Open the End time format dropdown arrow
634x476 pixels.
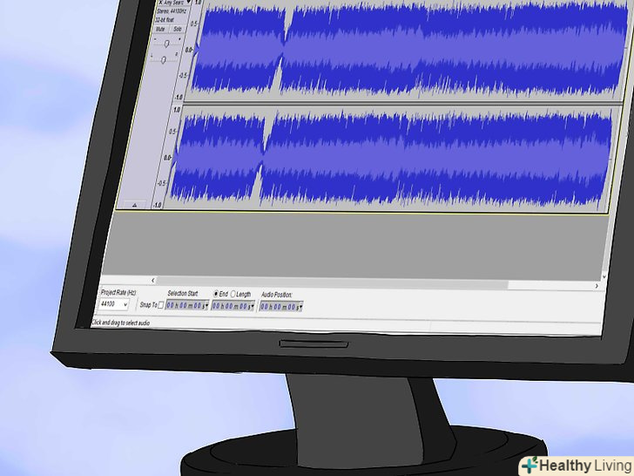(253, 306)
